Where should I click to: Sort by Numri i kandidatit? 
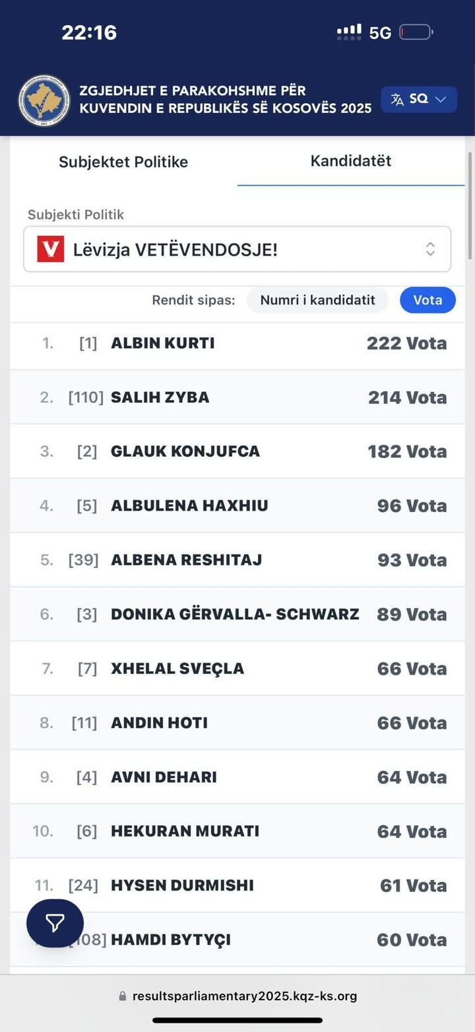click(x=317, y=300)
